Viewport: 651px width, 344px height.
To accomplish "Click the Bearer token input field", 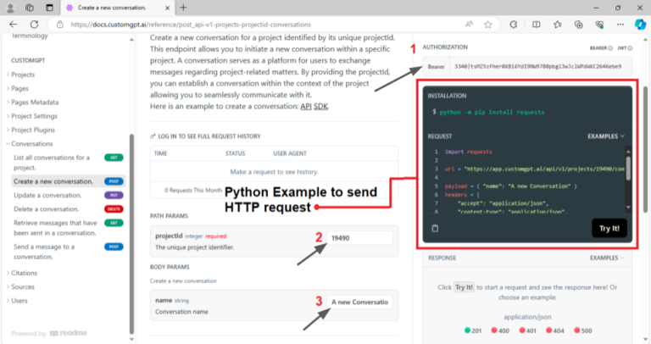I will click(541, 66).
